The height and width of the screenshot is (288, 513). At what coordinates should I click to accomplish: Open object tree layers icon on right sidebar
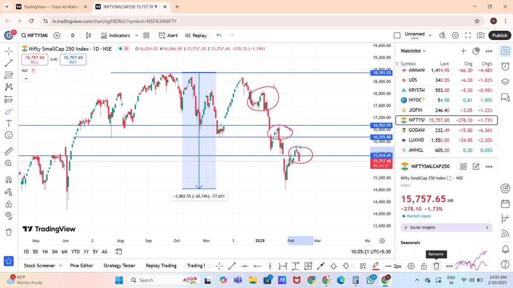[505, 81]
